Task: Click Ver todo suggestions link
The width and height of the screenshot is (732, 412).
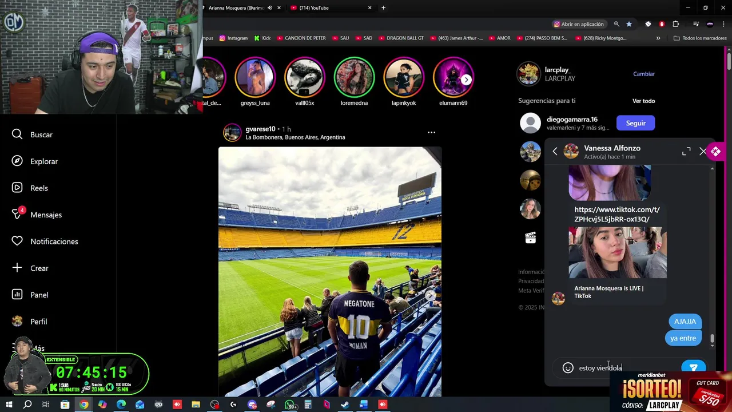Action: click(643, 101)
